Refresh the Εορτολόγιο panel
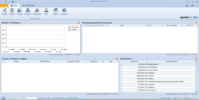This screenshot has width=199, height=100. point(196,59)
